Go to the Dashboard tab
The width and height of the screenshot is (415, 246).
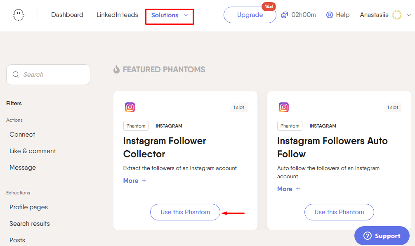[67, 15]
